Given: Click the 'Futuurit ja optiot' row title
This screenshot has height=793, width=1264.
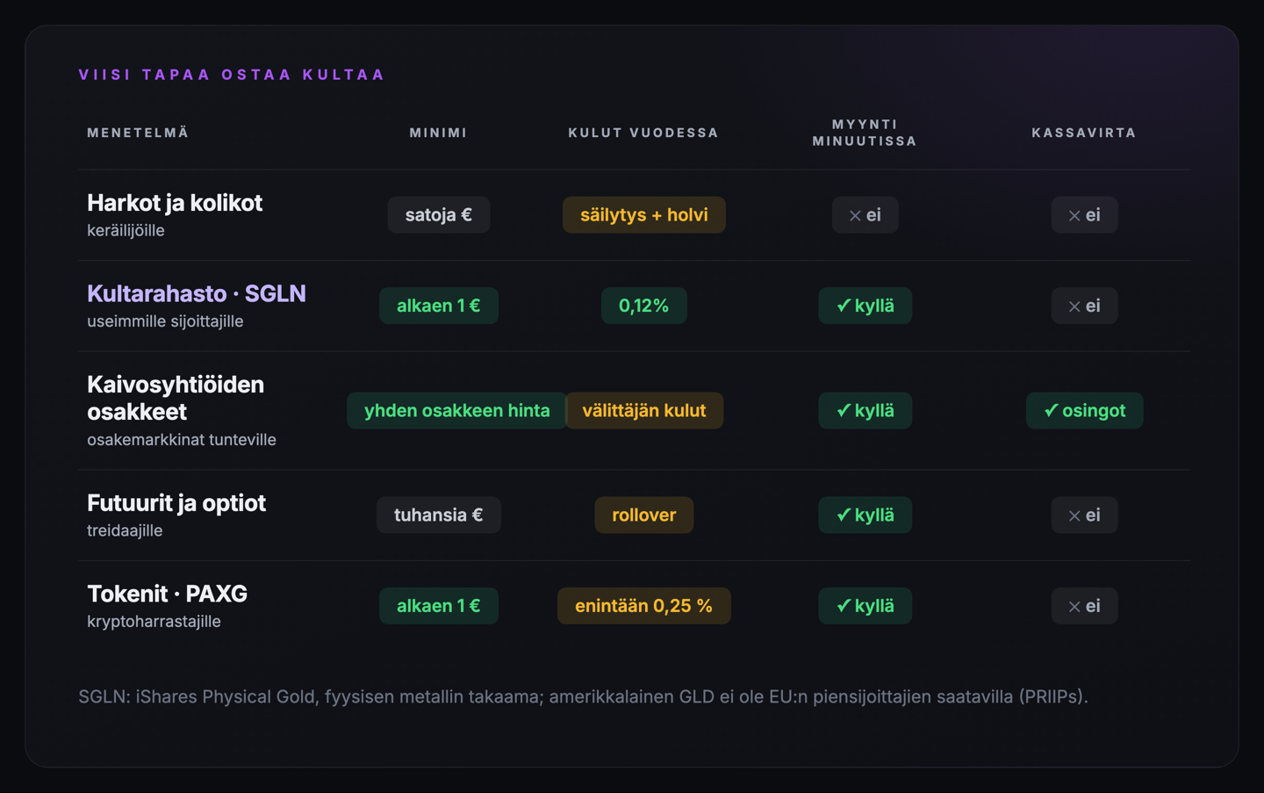Looking at the screenshot, I should point(176,503).
